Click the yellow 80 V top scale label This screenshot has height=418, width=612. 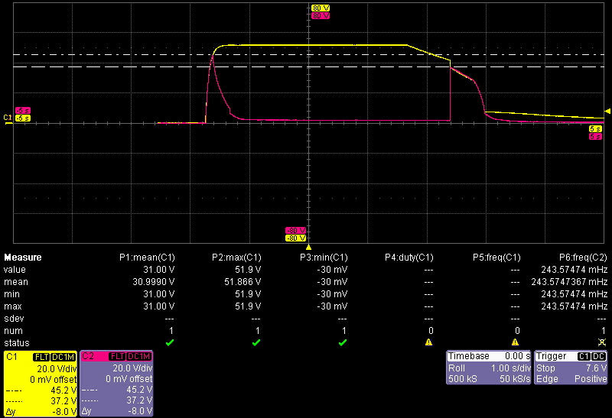pos(320,8)
